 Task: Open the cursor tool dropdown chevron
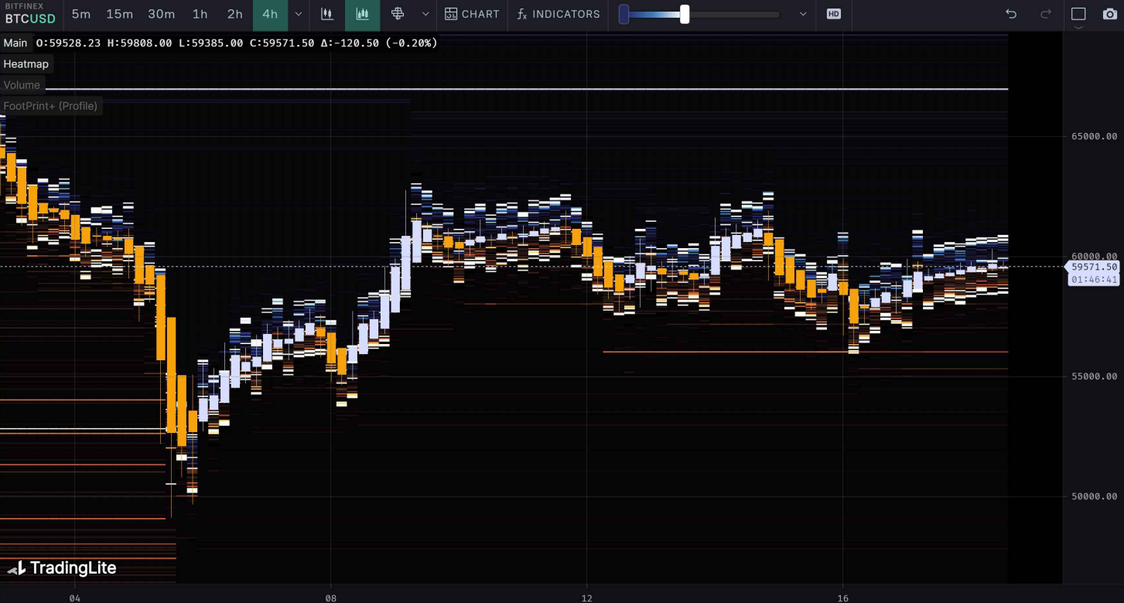coord(425,14)
